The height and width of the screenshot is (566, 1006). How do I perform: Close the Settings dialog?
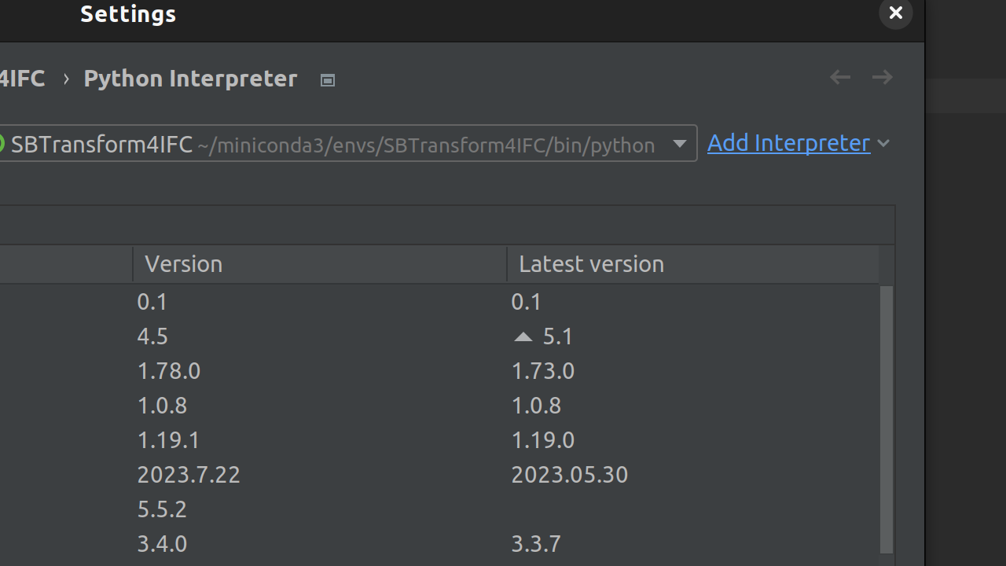point(895,13)
